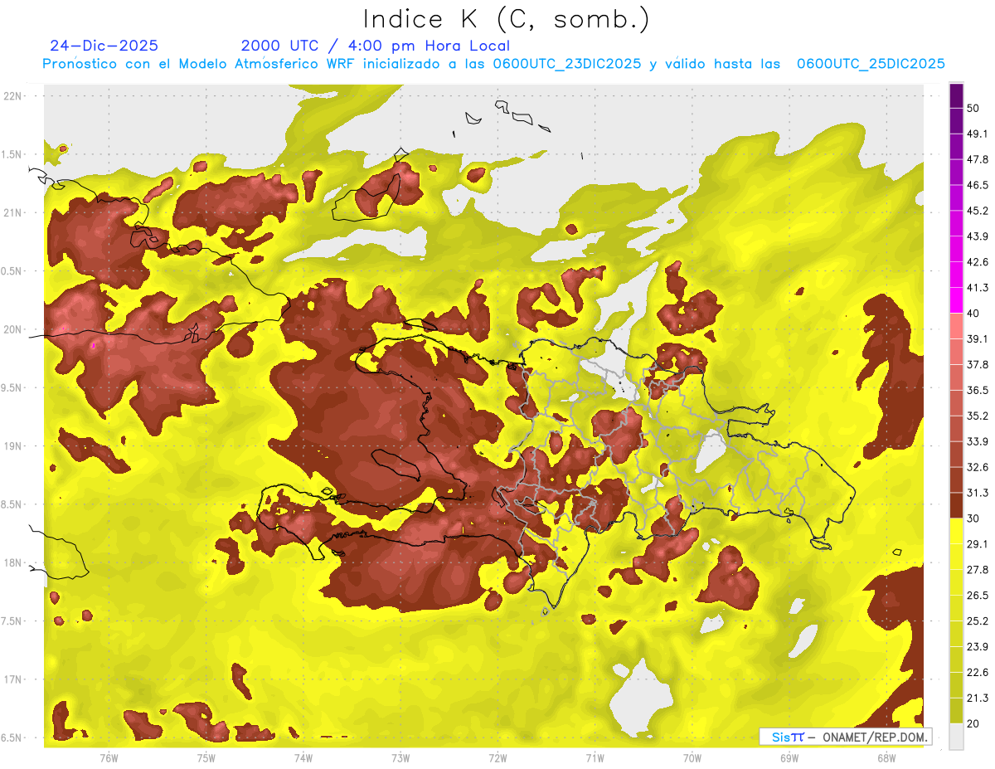
Task: Click the "0600UTC_25DIC2025" valid-until time text
Action: click(871, 64)
